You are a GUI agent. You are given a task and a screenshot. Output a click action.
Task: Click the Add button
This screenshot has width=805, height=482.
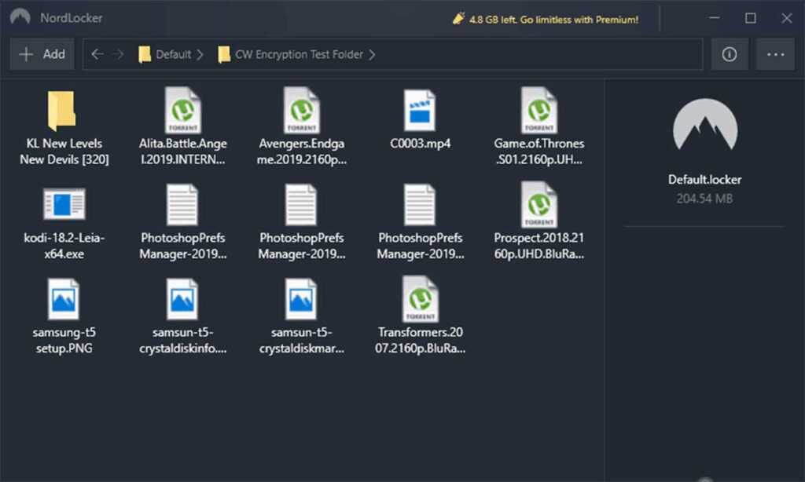click(x=42, y=54)
